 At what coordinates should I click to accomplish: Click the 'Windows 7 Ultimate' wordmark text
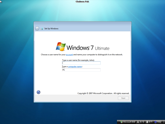click(x=88, y=48)
